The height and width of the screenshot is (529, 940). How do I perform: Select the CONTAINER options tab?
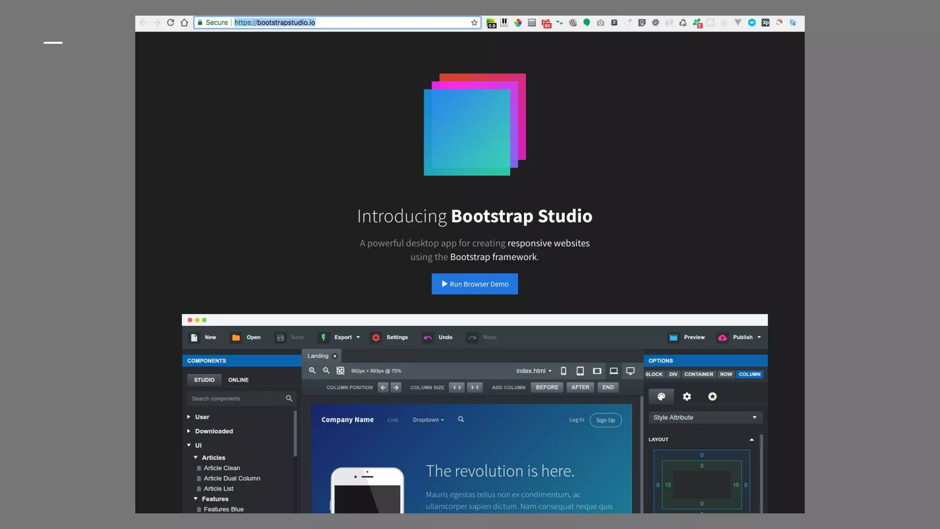click(699, 375)
